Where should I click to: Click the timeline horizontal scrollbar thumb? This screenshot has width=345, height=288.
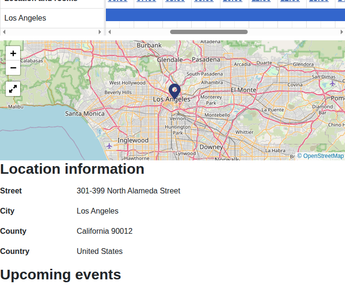point(209,32)
